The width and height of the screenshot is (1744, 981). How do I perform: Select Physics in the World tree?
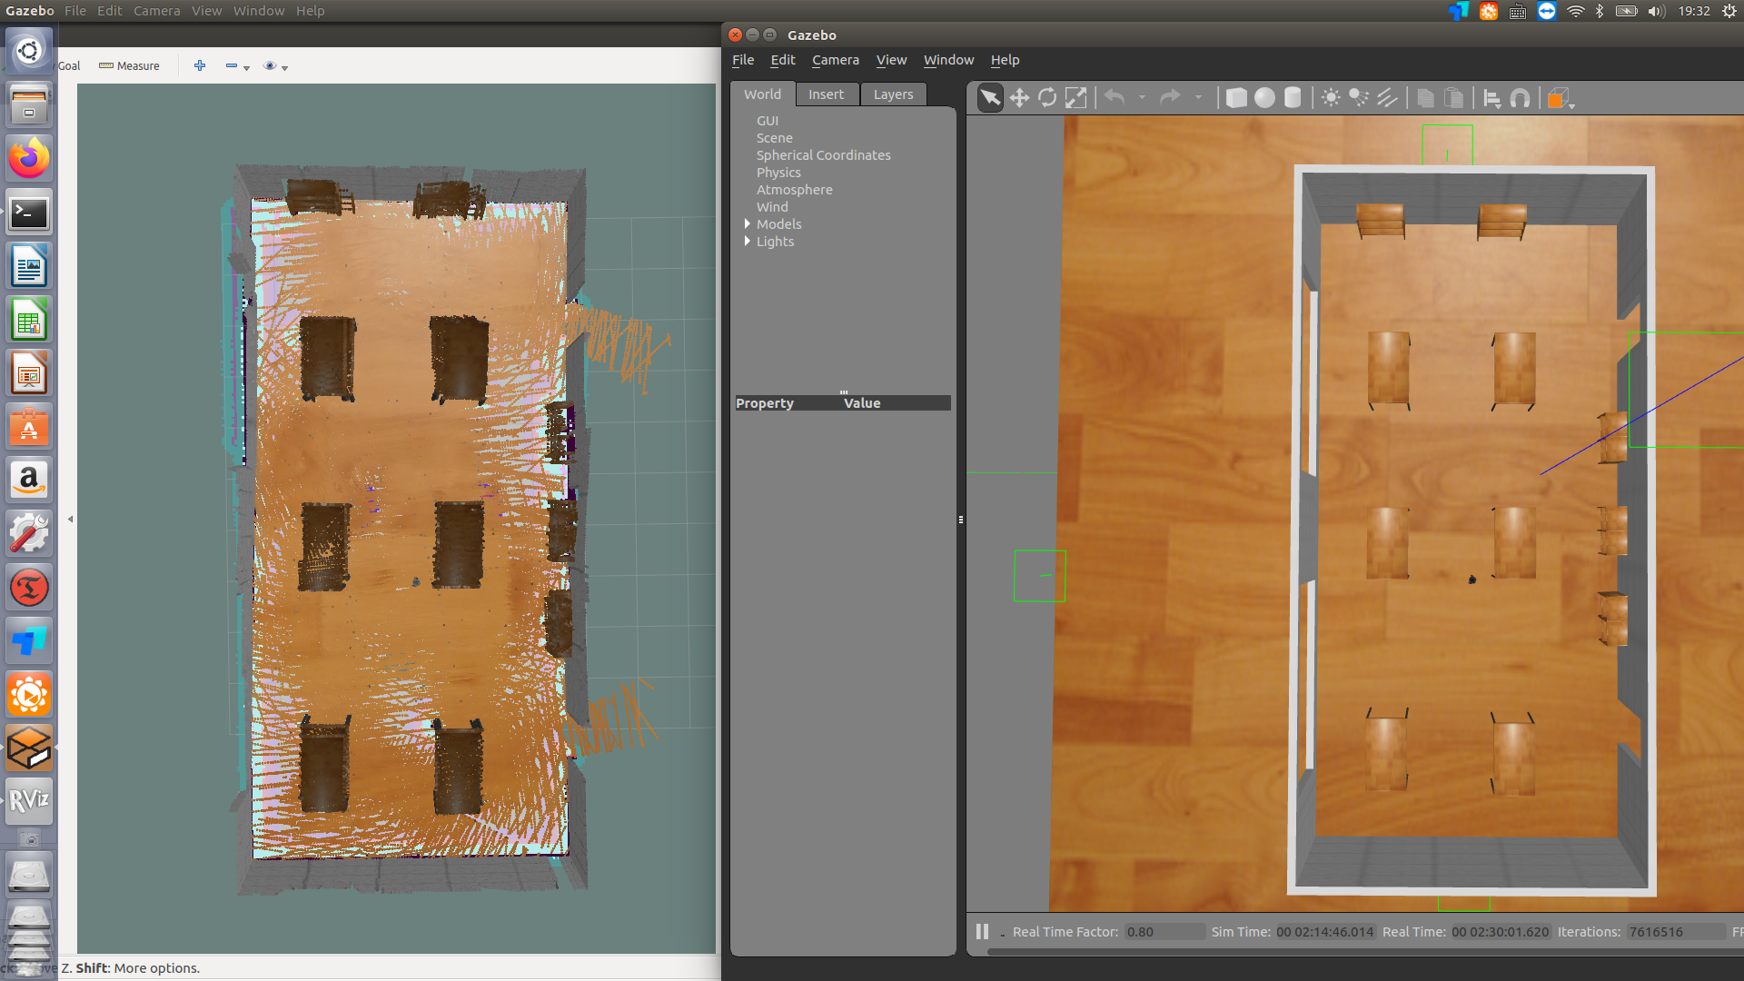[x=778, y=173]
